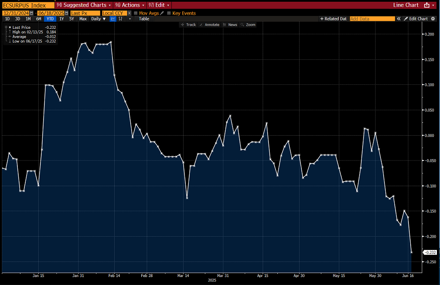Click the -0.250 y-axis label
The image size is (440, 285).
[x=430, y=262]
